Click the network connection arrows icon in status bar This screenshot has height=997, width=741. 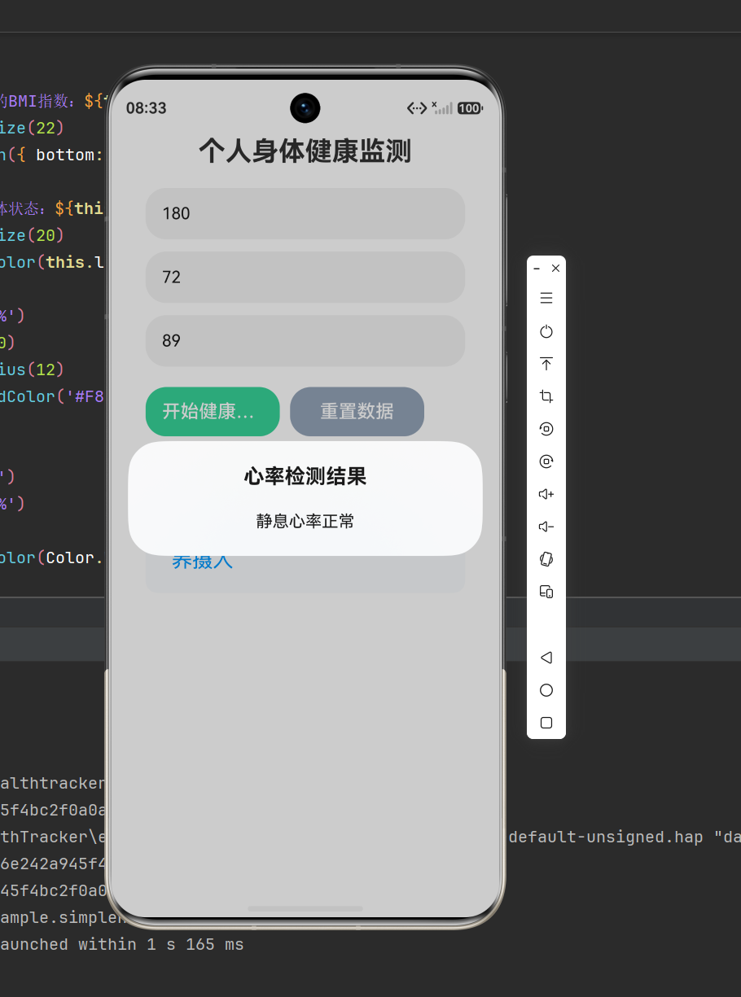(x=417, y=108)
